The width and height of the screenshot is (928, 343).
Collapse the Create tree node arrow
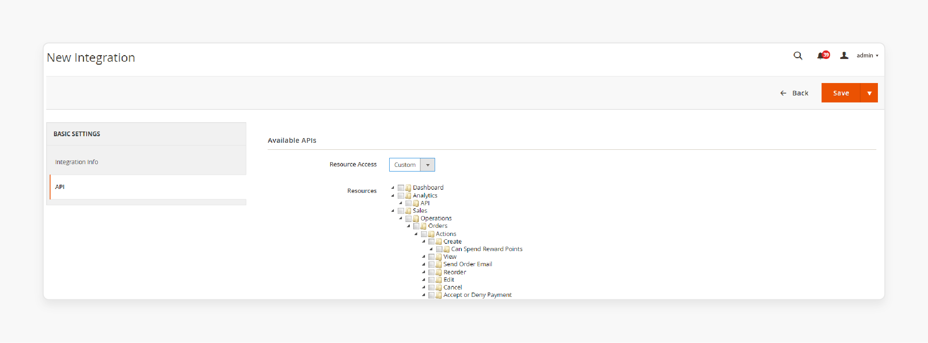pos(423,241)
